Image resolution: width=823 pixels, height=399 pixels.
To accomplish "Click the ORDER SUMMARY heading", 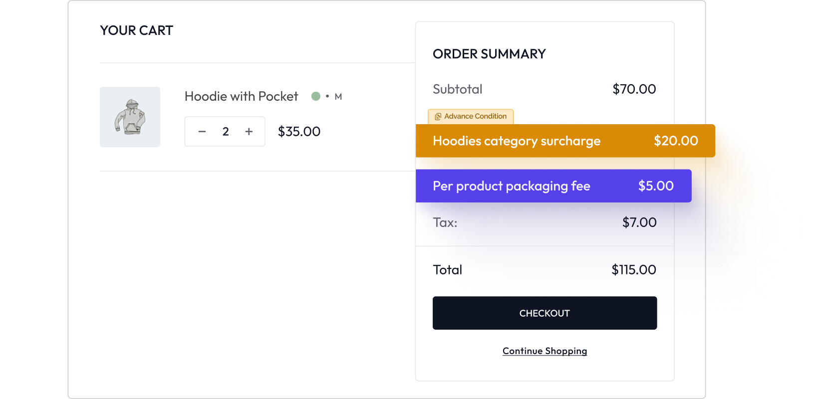I will tap(489, 54).
